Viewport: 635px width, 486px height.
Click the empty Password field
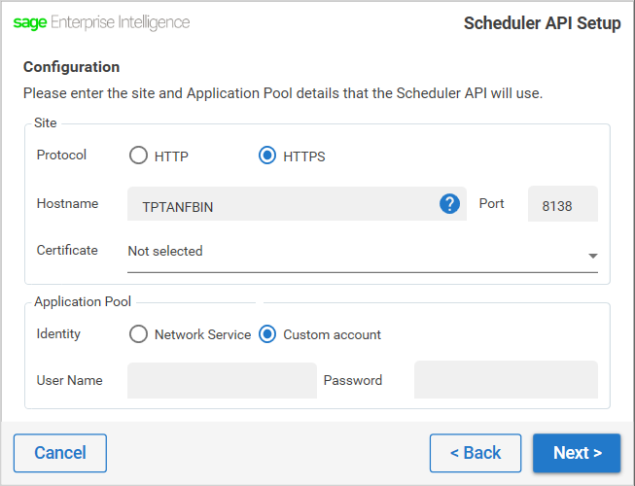click(506, 380)
